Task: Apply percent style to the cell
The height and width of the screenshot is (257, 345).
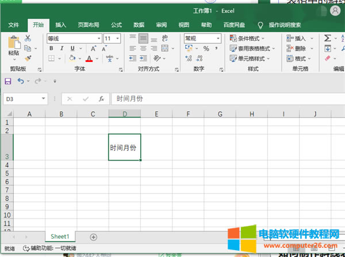Action: 206,49
